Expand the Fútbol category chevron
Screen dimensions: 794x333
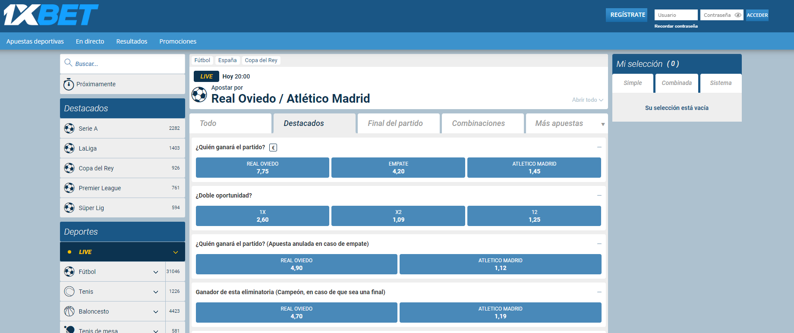coord(156,272)
